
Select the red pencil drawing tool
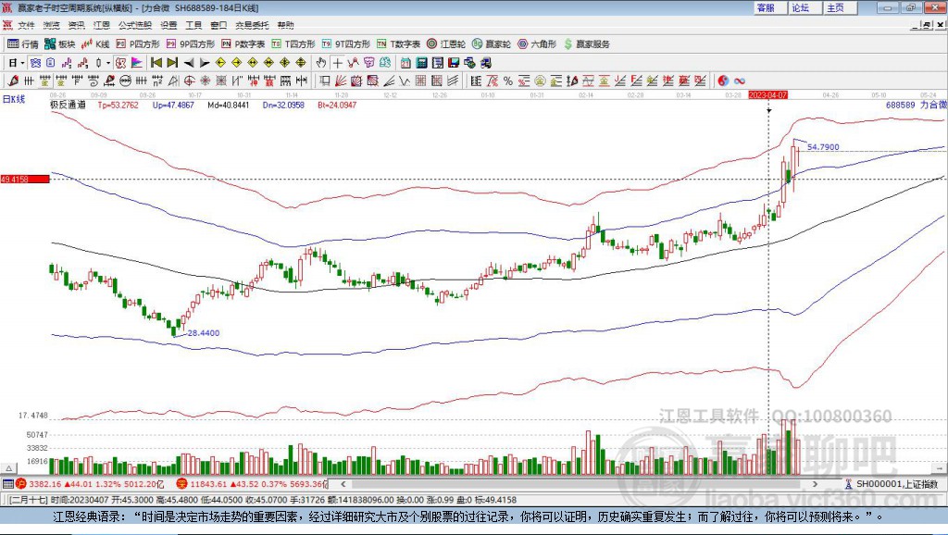[13, 81]
